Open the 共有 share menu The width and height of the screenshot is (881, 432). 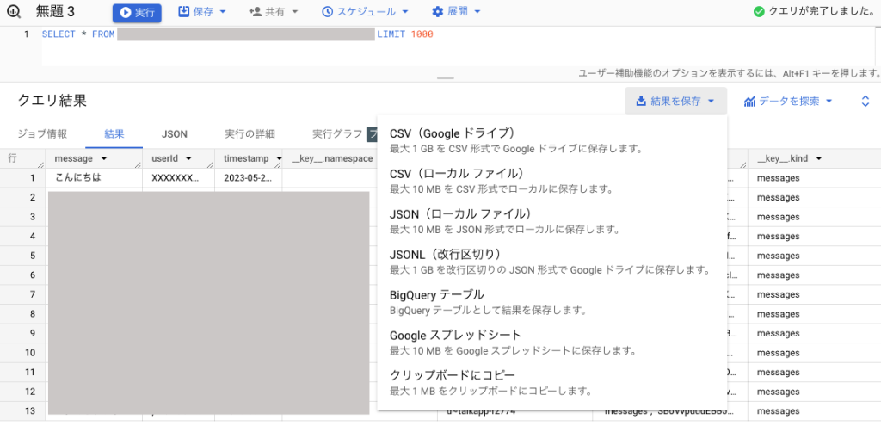tap(273, 12)
